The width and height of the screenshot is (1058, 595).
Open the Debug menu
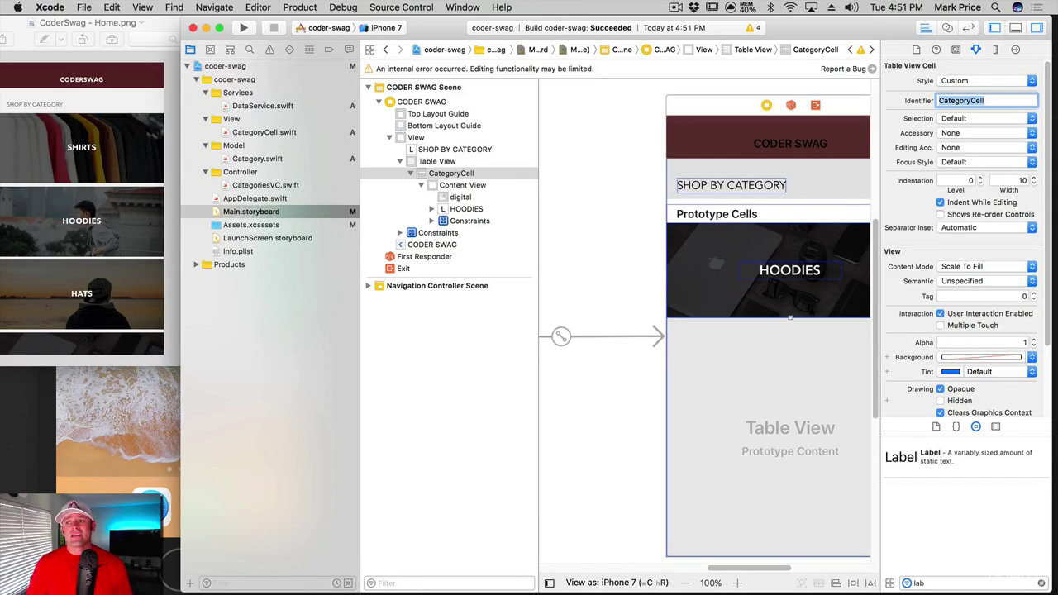click(343, 7)
